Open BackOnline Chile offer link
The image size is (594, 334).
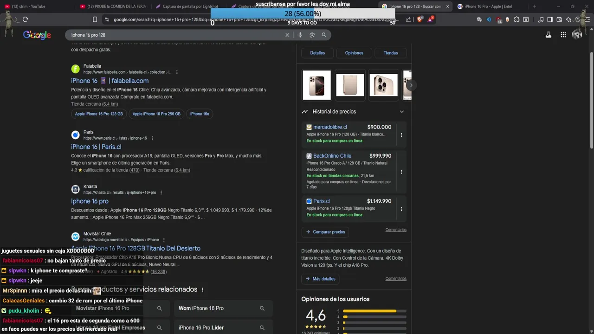(x=332, y=156)
